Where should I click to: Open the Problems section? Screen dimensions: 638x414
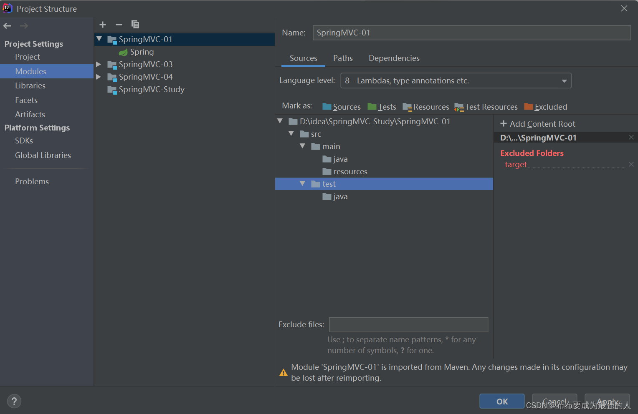(32, 181)
